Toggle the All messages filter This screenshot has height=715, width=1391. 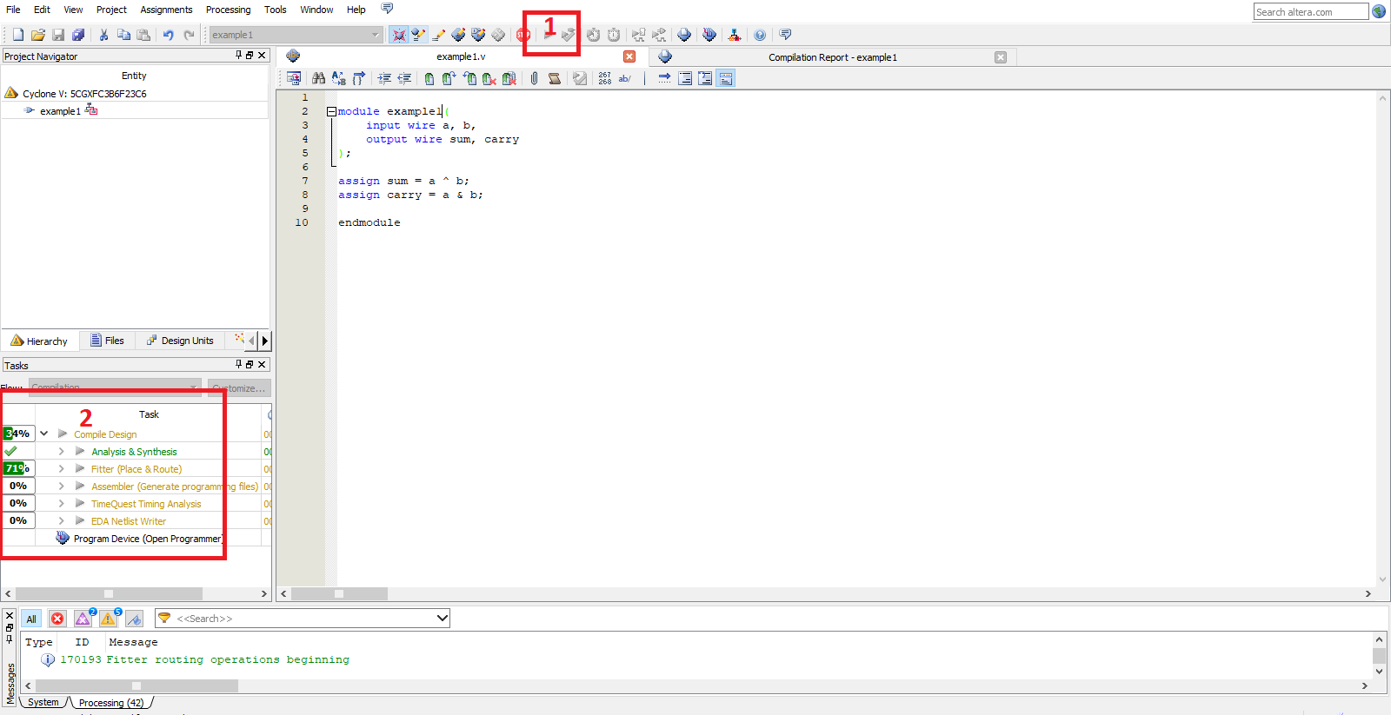pyautogui.click(x=31, y=619)
